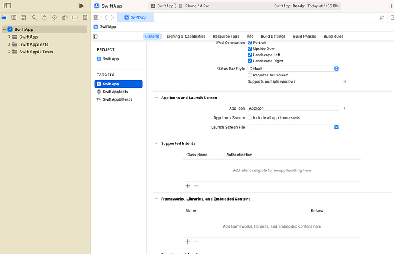The height and width of the screenshot is (254, 394).
Task: Open Build Phases tab
Action: (305, 36)
